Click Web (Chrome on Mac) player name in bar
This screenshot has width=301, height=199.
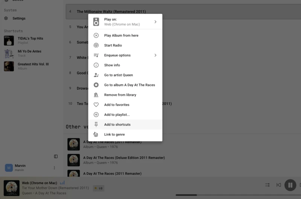click(40, 183)
